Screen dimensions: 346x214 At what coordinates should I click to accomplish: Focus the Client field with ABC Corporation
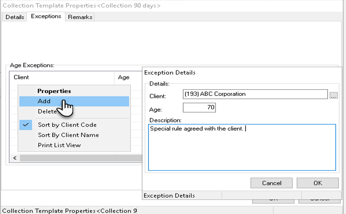click(255, 94)
